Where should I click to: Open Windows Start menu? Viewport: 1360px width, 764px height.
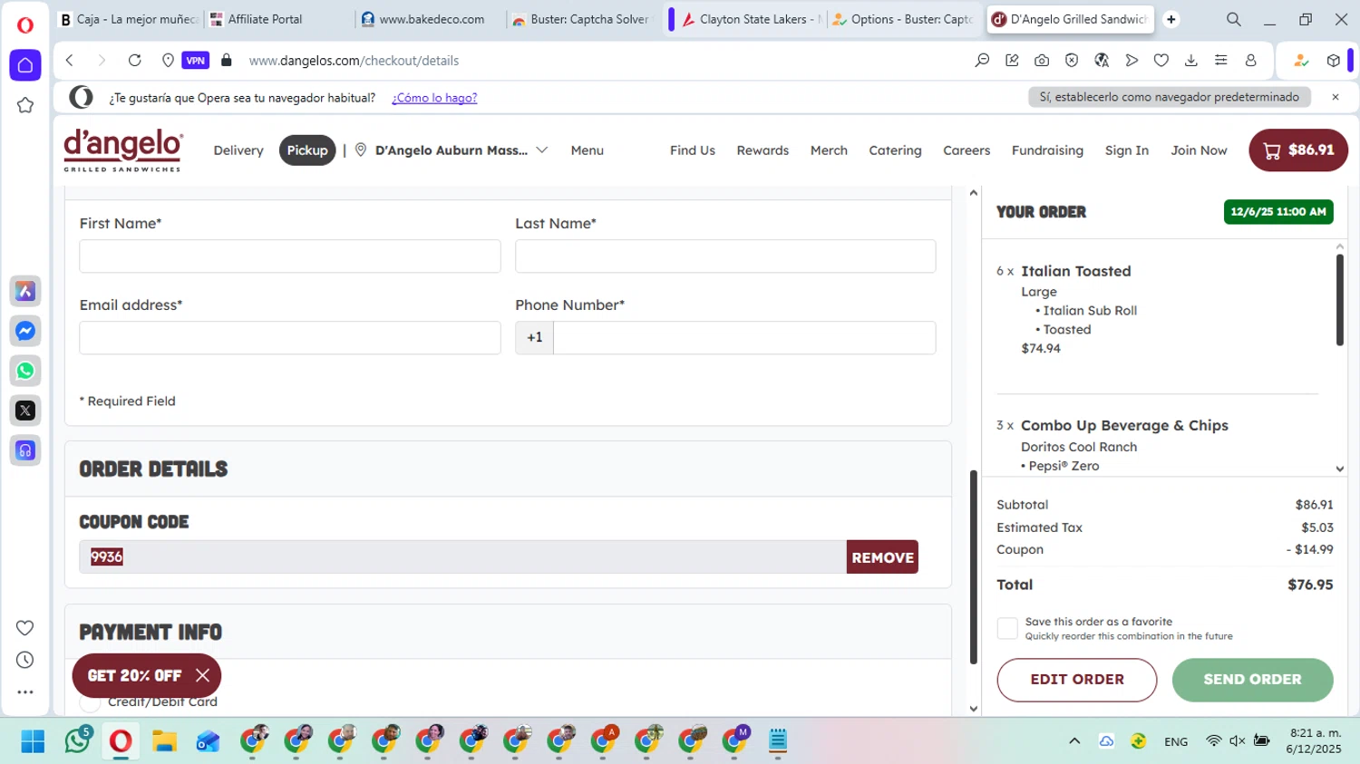click(x=33, y=741)
